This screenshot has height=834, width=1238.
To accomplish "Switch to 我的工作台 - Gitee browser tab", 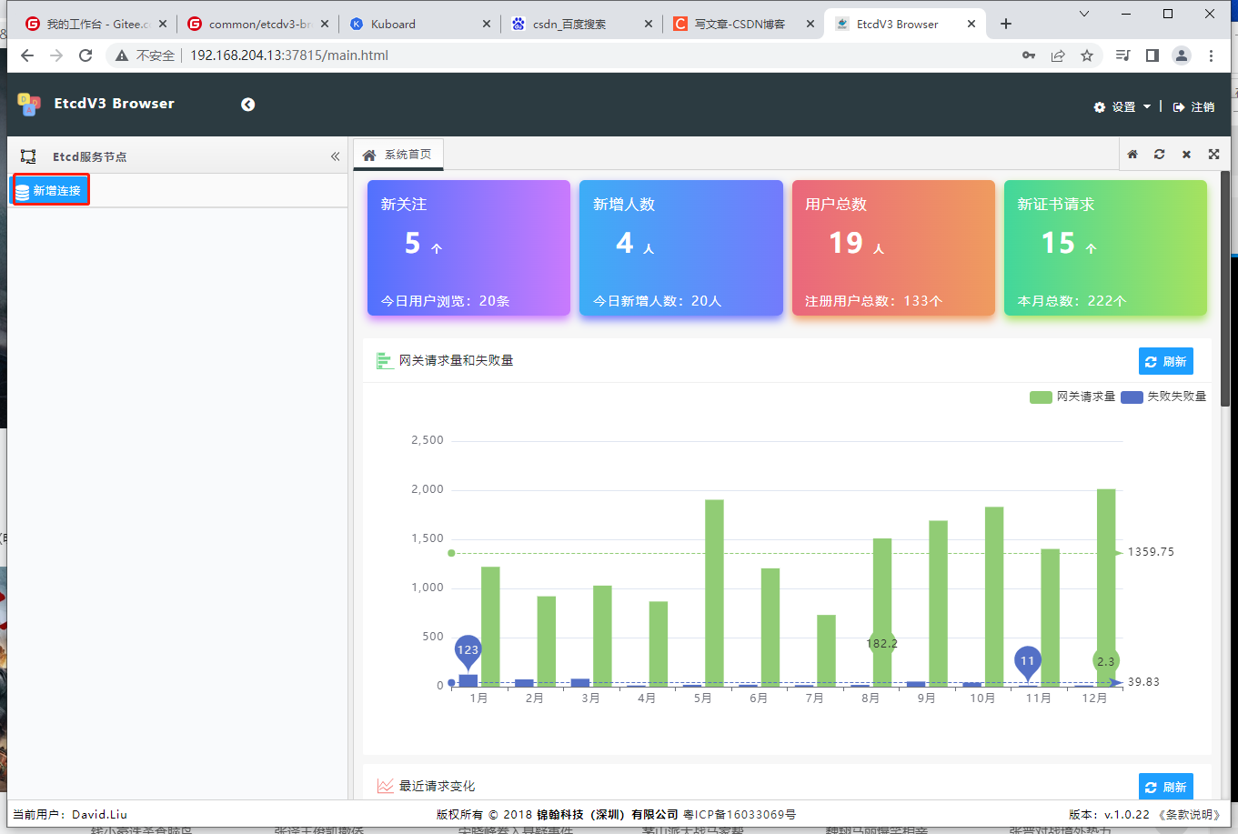I will pyautogui.click(x=96, y=24).
